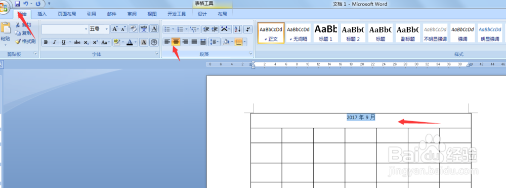Click the Decrease Indent icon
The width and height of the screenshot is (506, 188).
[206, 29]
